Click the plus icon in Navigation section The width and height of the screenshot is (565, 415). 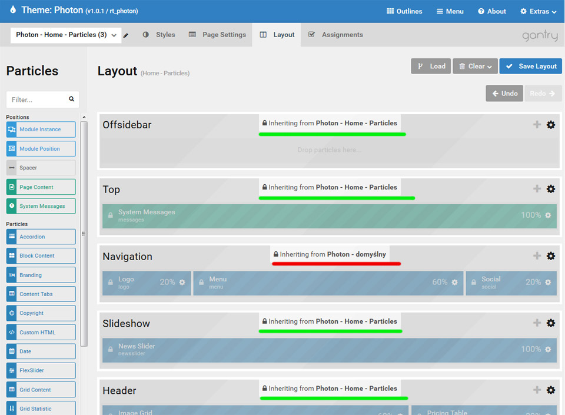pos(537,256)
